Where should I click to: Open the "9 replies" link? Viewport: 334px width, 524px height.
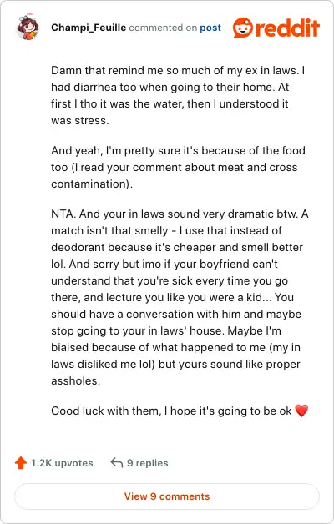point(148,463)
